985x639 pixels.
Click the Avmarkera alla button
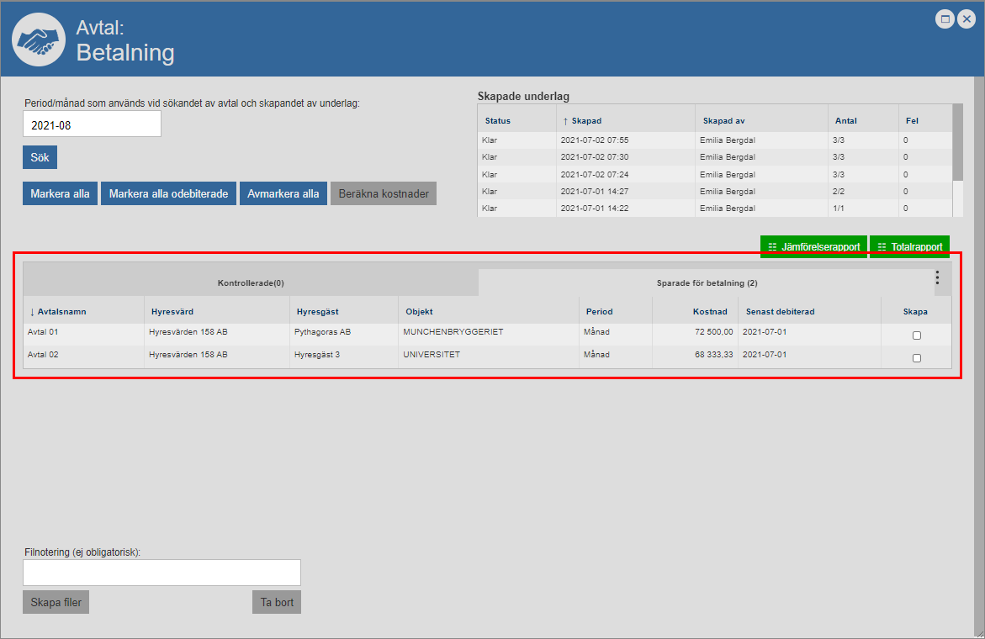[283, 193]
